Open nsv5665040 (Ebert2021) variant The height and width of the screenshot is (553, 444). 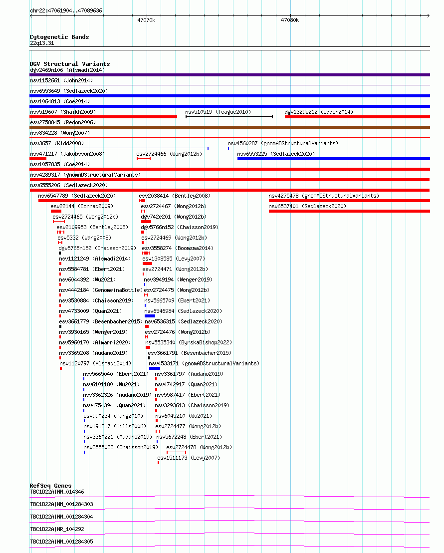pyautogui.click(x=116, y=374)
